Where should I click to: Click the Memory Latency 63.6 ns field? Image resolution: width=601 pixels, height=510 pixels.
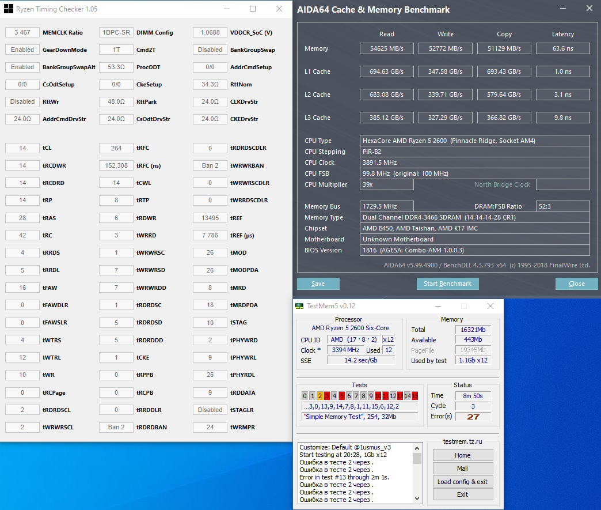click(x=562, y=49)
